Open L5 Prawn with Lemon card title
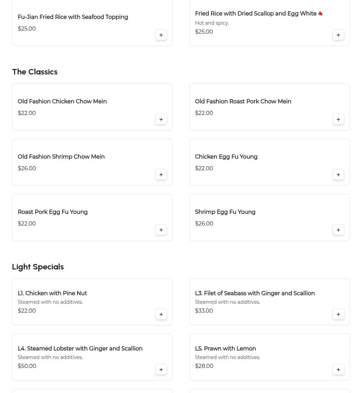The image size is (360, 393). pyautogui.click(x=225, y=349)
